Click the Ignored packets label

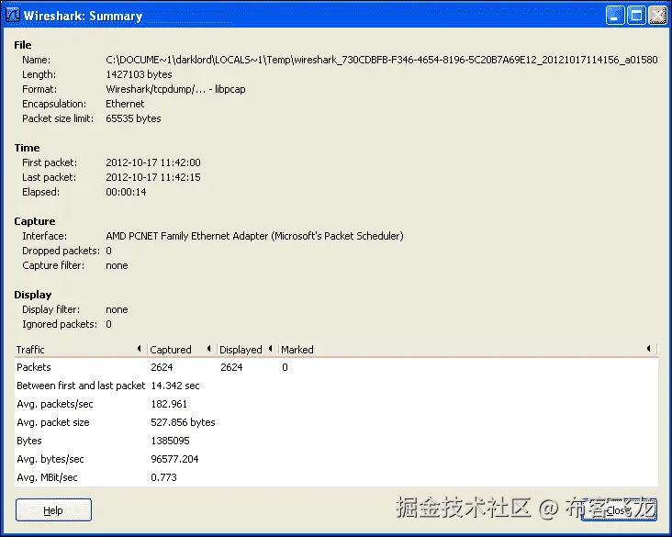pos(60,324)
